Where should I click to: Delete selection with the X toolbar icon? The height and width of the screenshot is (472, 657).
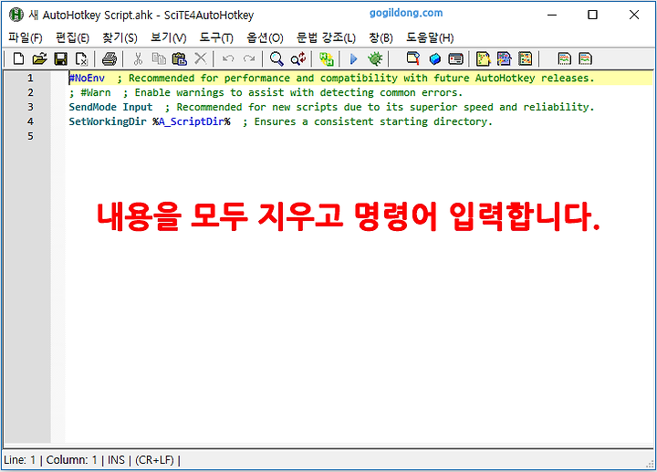[x=201, y=58]
